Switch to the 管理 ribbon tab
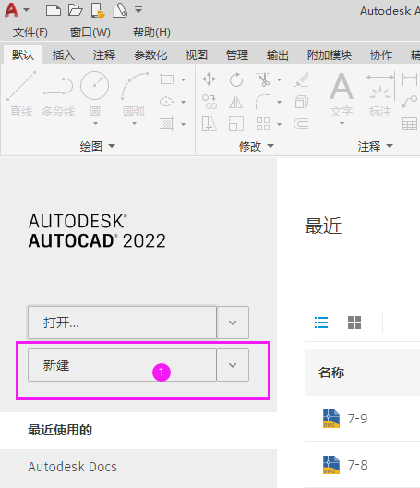 tap(237, 55)
